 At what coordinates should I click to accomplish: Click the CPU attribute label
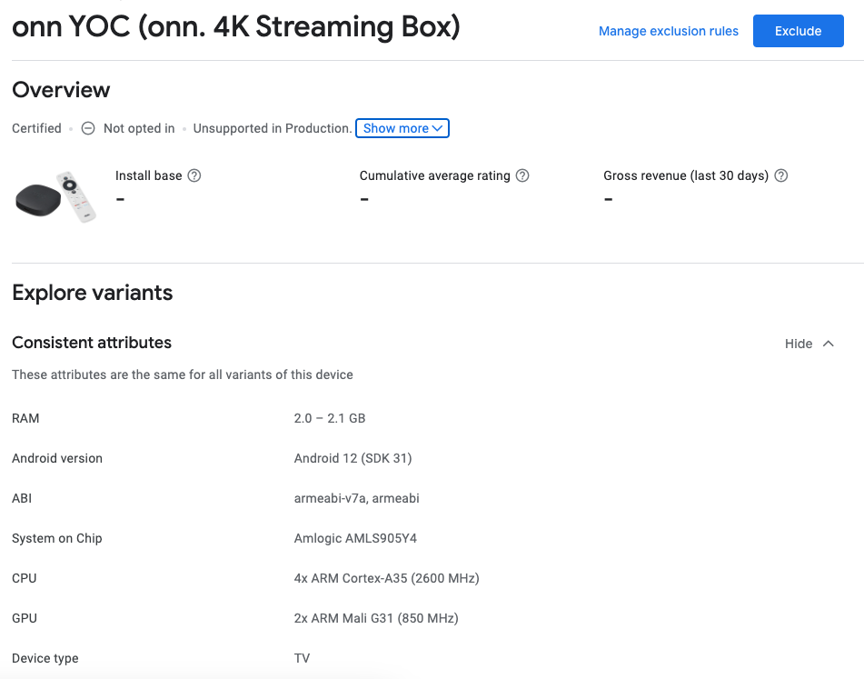coord(24,578)
